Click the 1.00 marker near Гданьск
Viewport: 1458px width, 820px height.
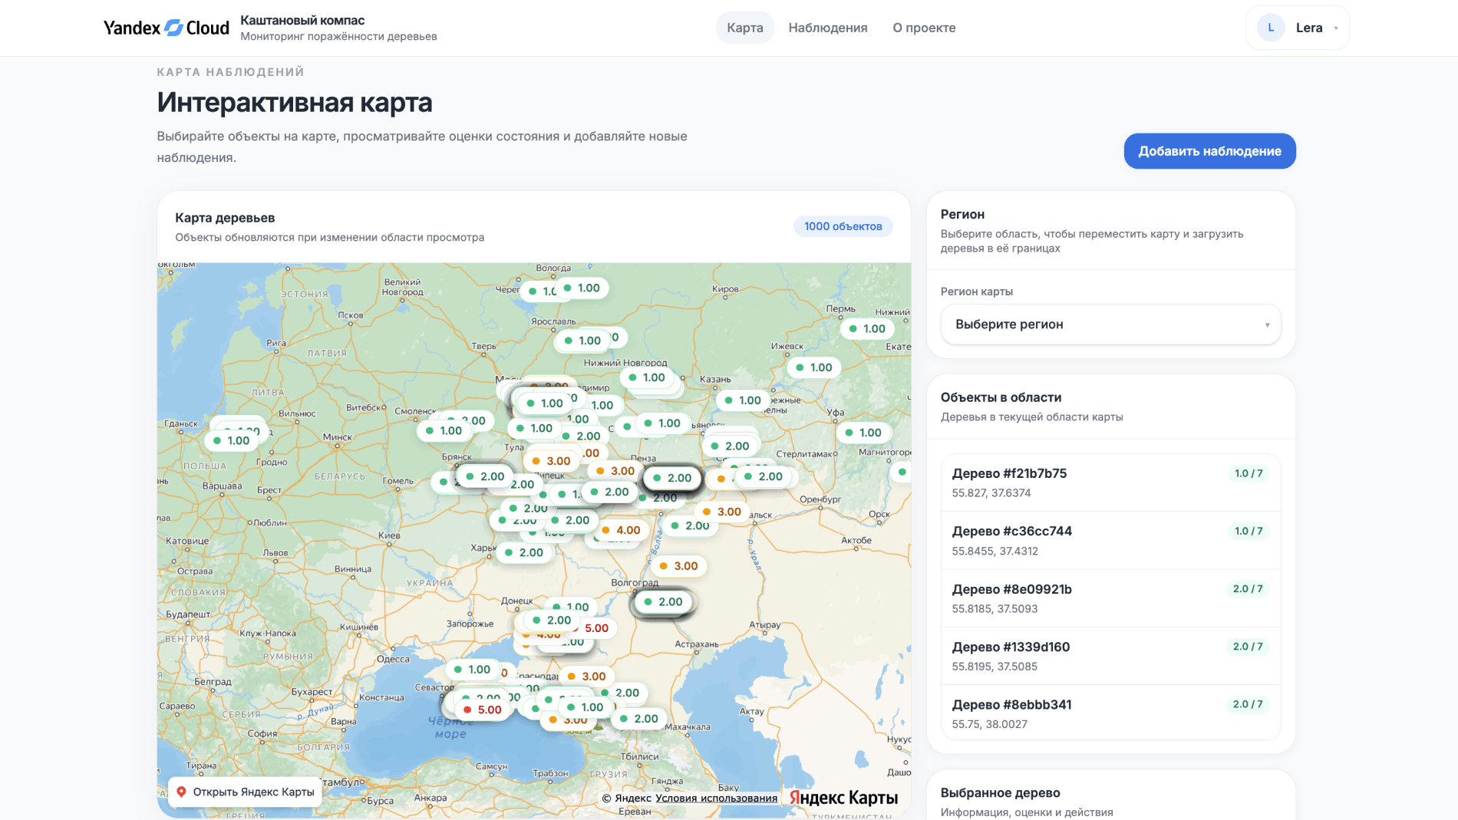[x=231, y=440]
